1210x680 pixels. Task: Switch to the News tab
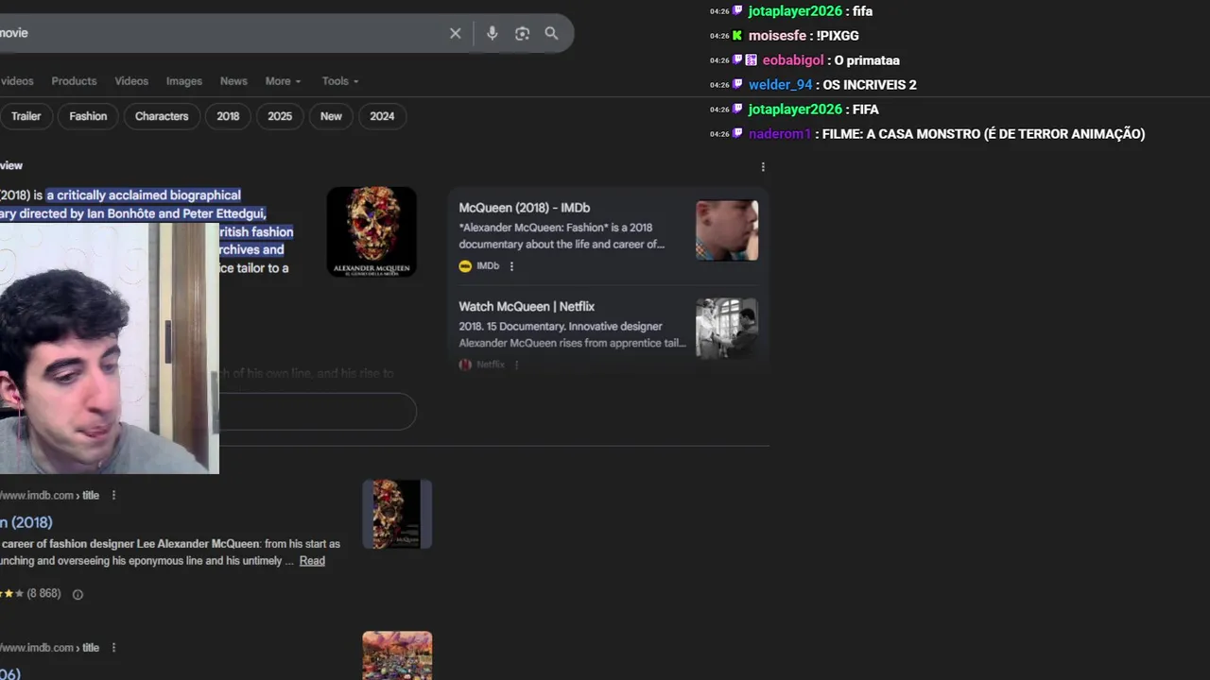point(233,81)
